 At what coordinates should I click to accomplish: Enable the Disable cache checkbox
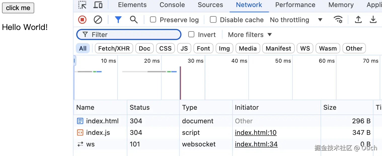pyautogui.click(x=213, y=19)
